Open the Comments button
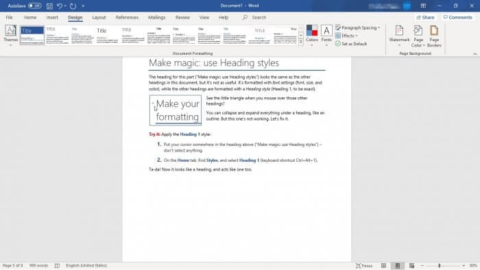Image resolution: width=480 pixels, height=270 pixels. (457, 17)
